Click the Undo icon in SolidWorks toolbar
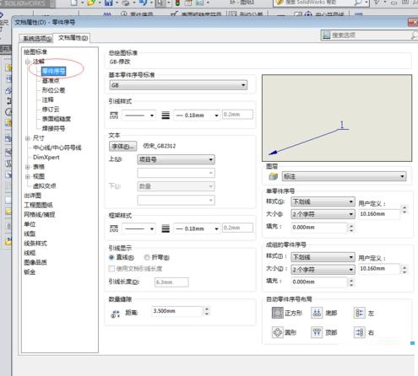The width and height of the screenshot is (418, 376). point(143,3)
